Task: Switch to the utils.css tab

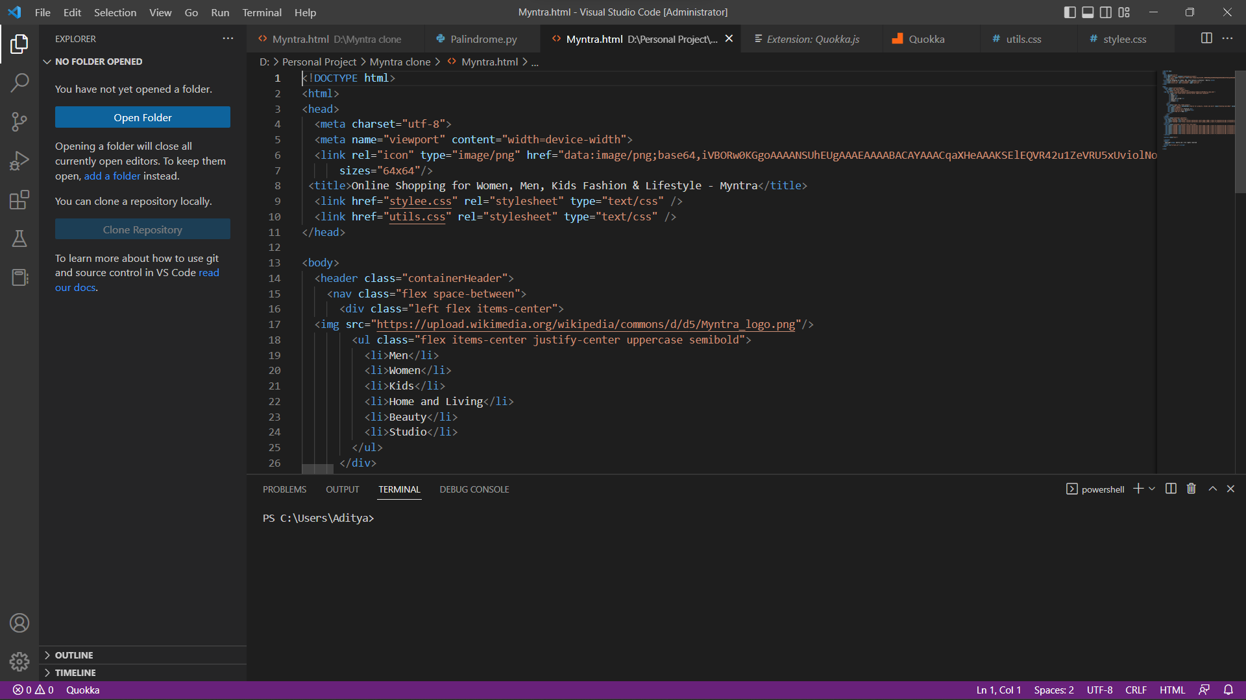Action: (x=1023, y=39)
